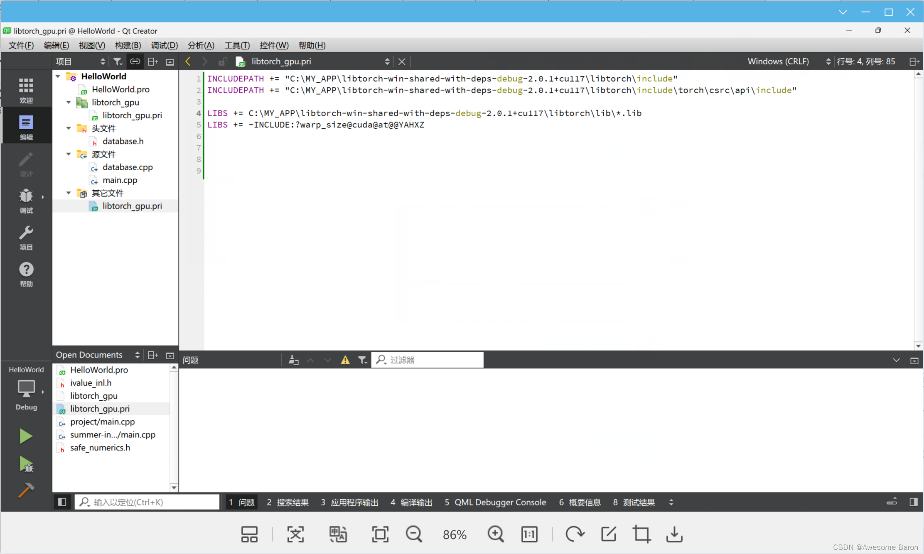Viewport: 924px width, 554px height.
Task: Click the image viewer zoom-in magnifier
Action: 495,534
